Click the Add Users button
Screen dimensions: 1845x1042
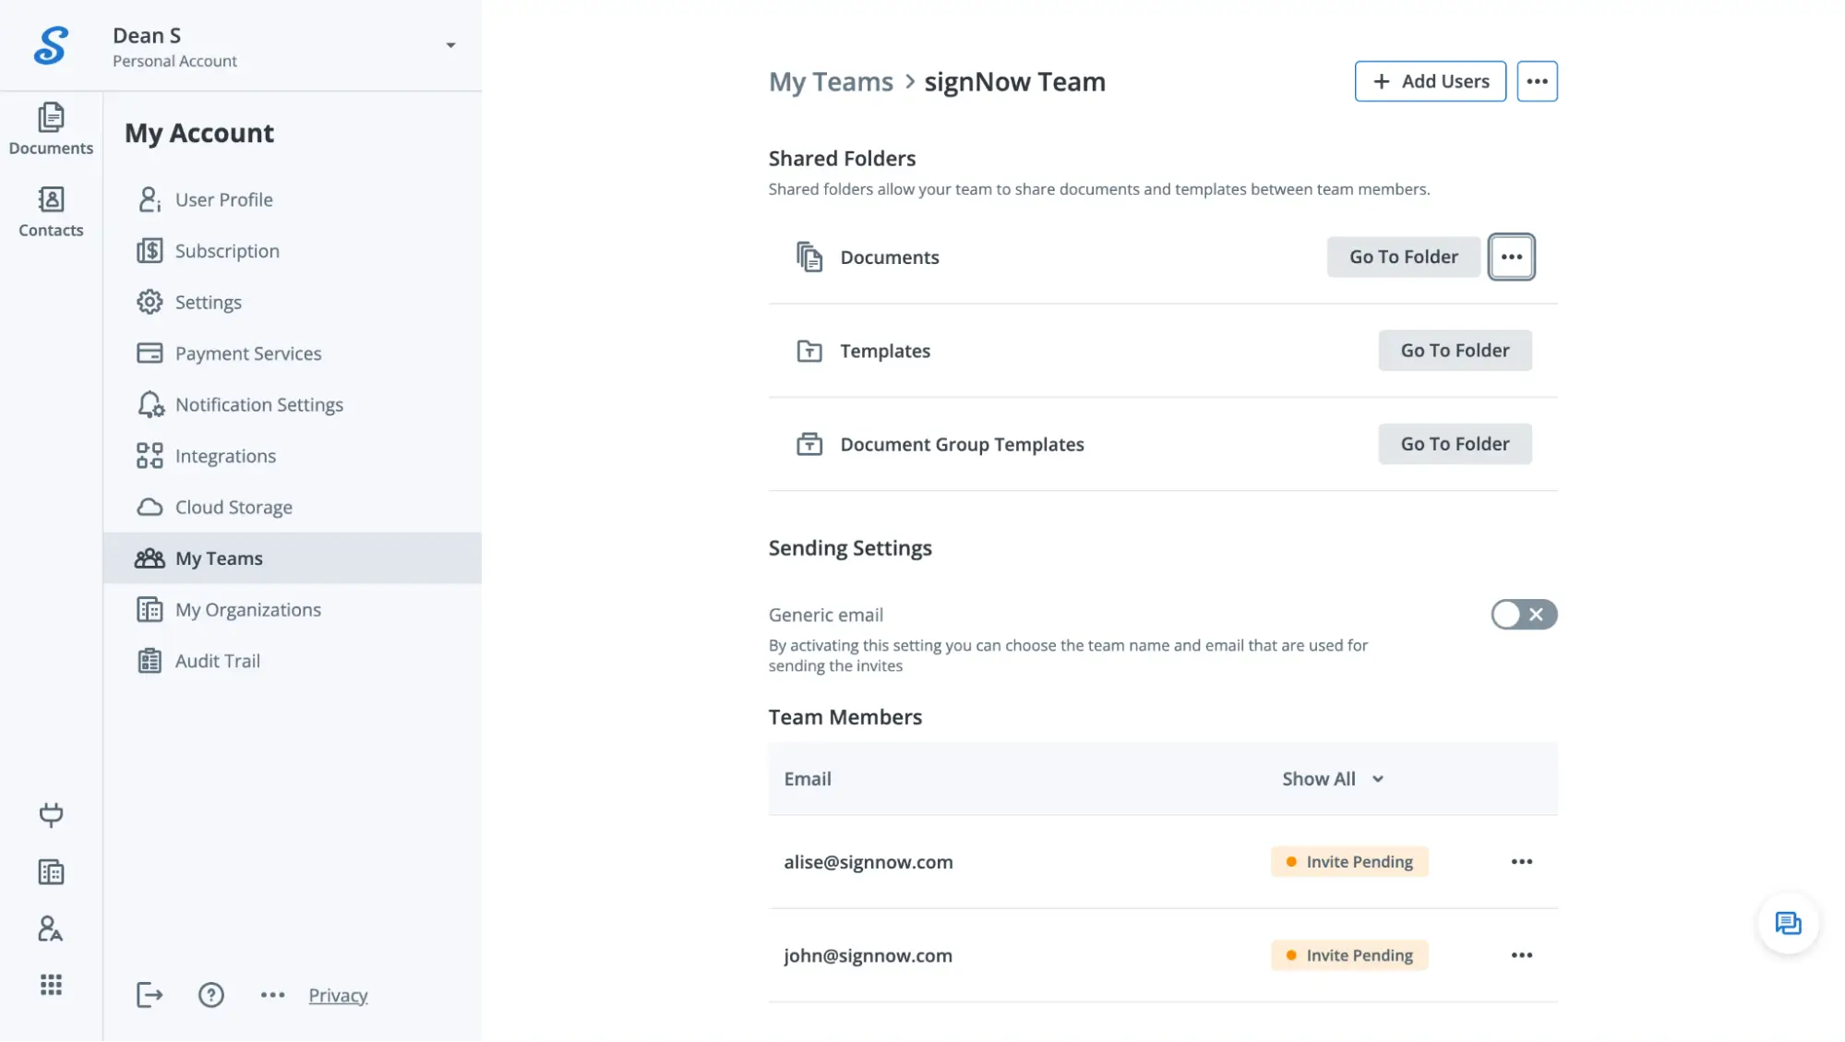(x=1430, y=81)
